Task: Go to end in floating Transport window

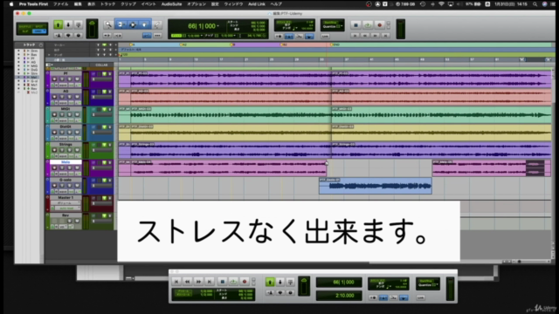Action: tap(210, 282)
